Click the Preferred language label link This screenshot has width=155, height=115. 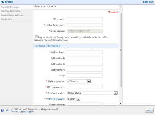click(x=55, y=99)
